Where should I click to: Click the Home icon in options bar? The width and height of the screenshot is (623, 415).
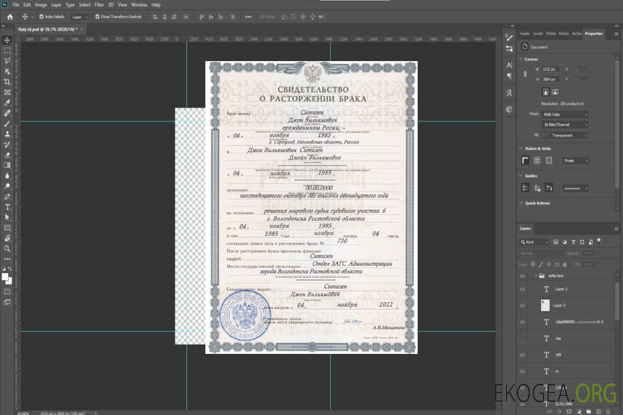[x=10, y=17]
